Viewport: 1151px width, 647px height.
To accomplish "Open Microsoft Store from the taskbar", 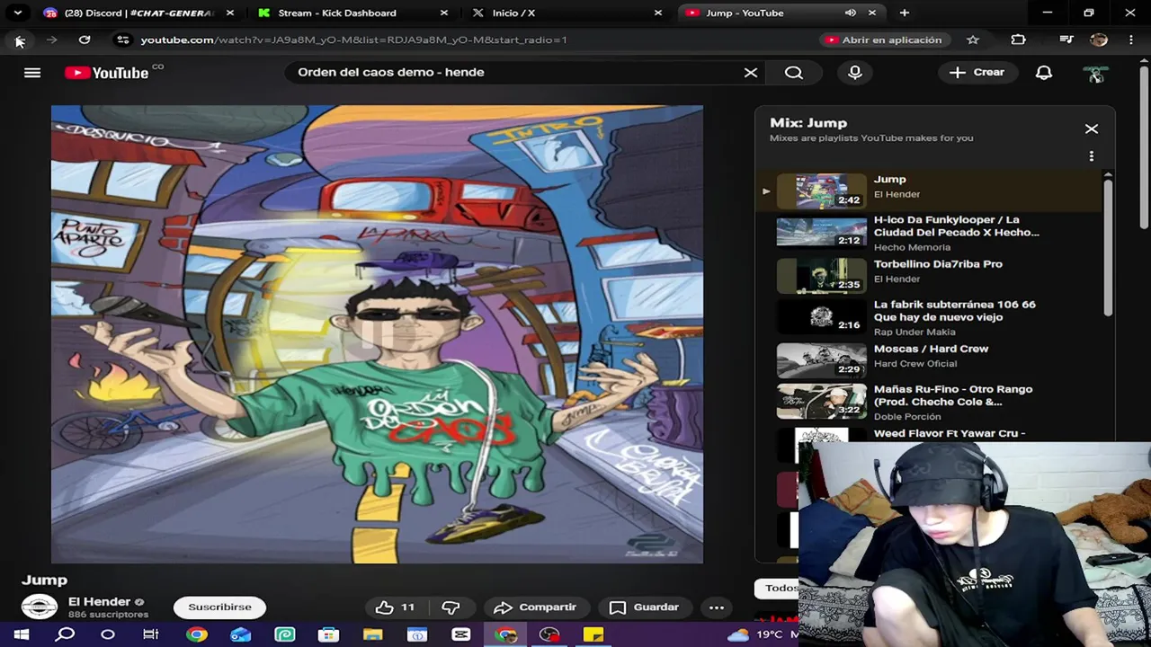I will (x=328, y=634).
